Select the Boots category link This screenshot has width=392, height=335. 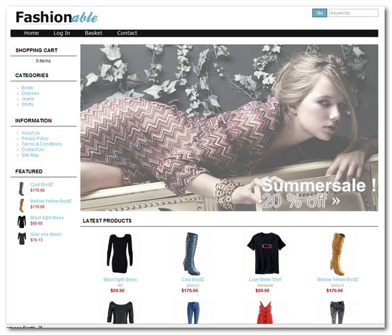tap(27, 88)
